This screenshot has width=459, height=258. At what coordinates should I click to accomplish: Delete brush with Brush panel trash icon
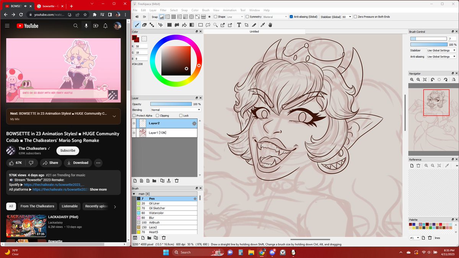click(x=164, y=238)
